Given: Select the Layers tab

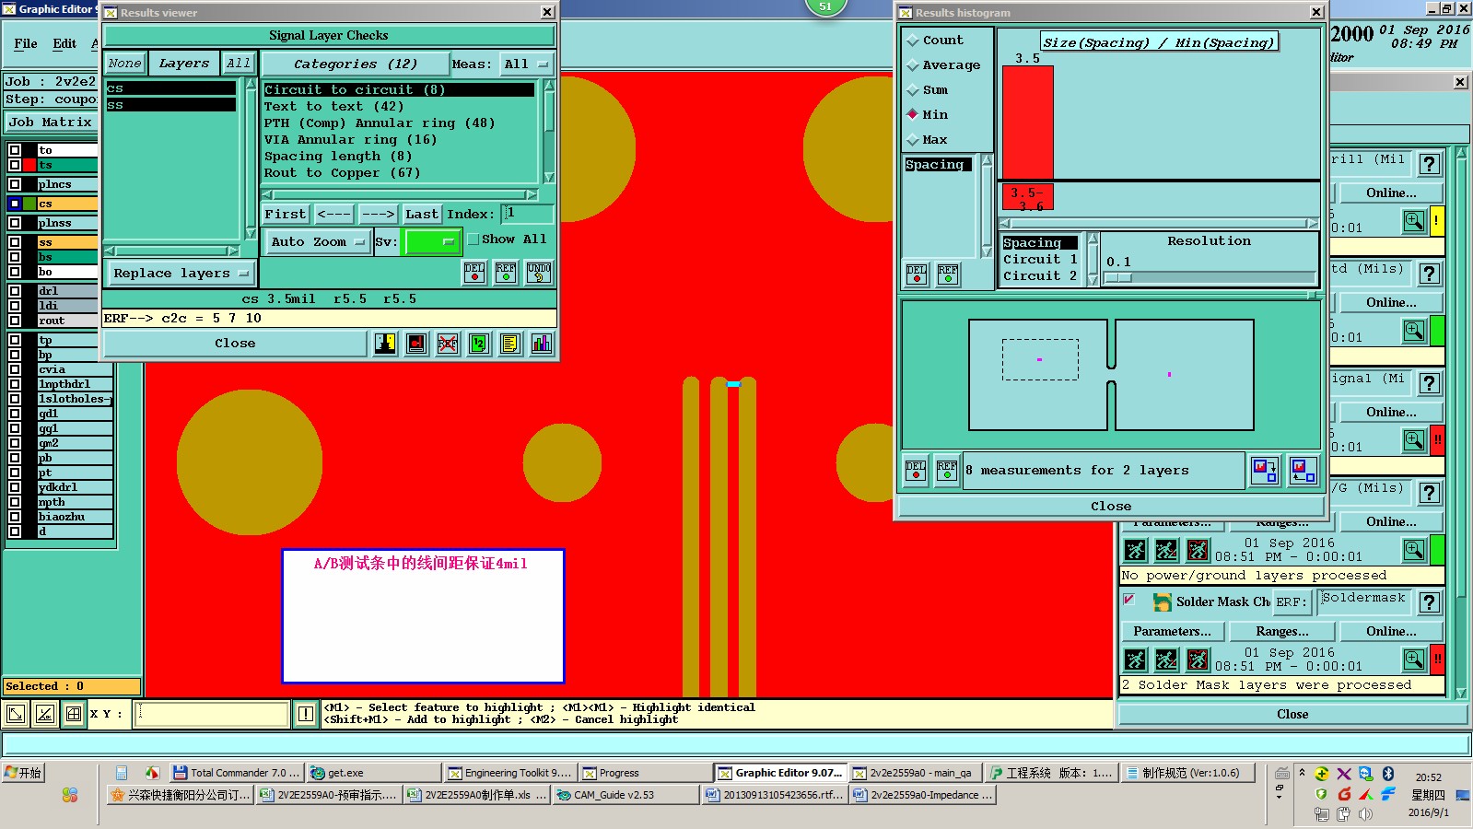Looking at the screenshot, I should 184,64.
